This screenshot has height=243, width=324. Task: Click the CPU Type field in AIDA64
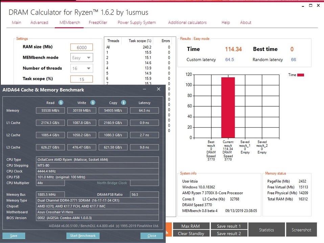point(97,159)
